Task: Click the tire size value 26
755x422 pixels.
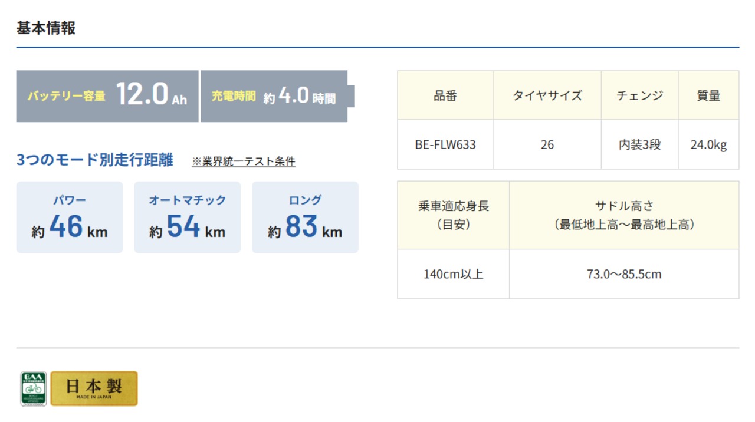Action: pyautogui.click(x=547, y=145)
